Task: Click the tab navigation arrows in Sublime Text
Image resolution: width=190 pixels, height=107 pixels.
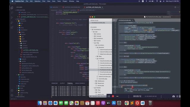Action: (114, 20)
